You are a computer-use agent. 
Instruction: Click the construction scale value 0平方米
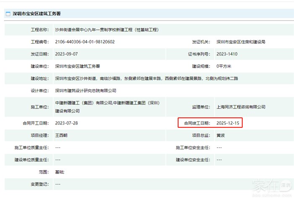pos(224,66)
